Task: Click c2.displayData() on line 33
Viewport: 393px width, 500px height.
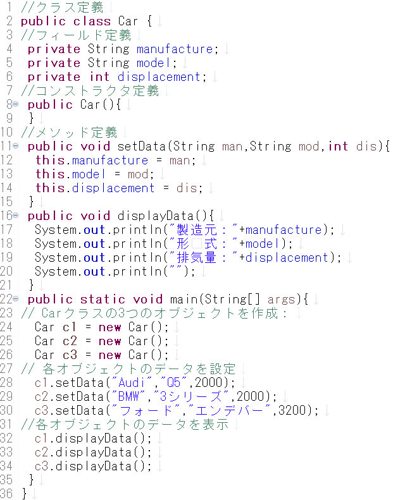Action: 93,452
